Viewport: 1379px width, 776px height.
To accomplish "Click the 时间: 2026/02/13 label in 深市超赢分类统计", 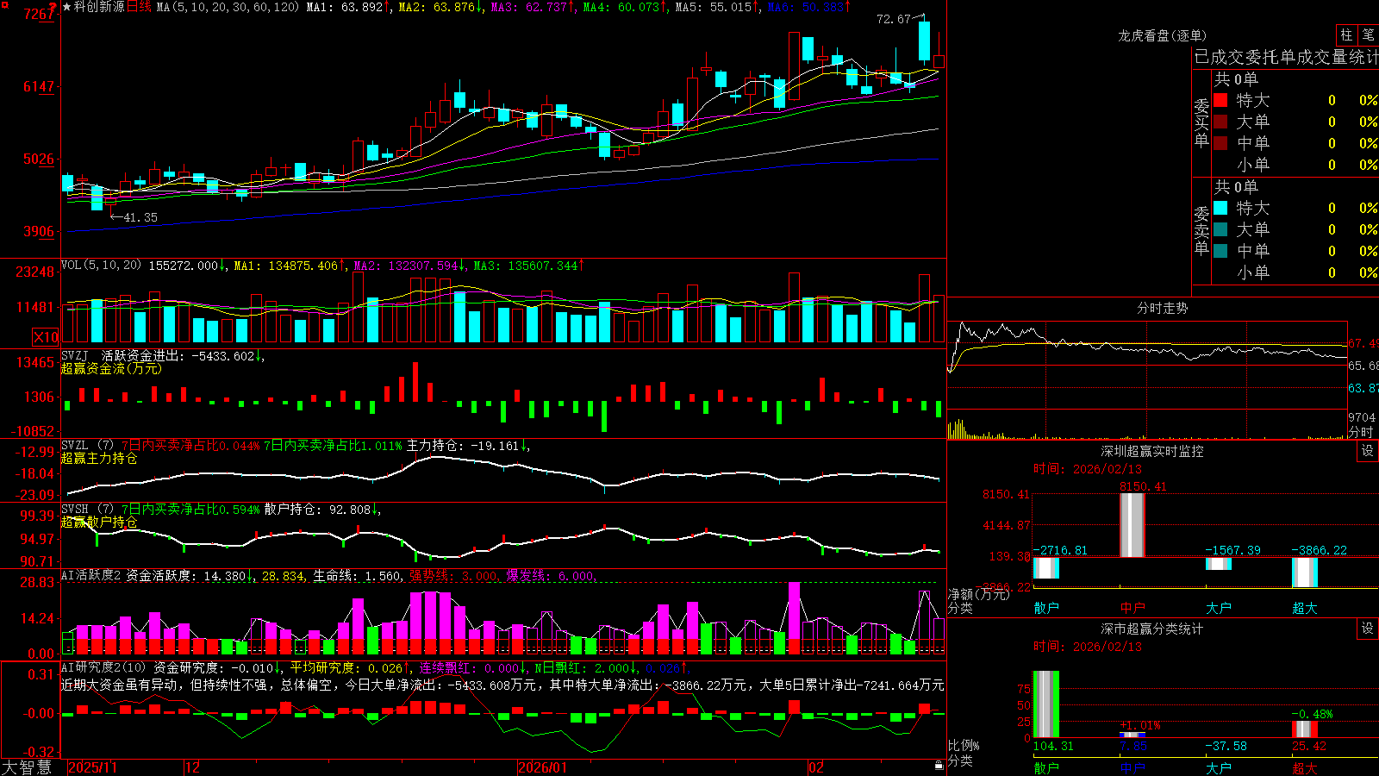I will [1087, 647].
